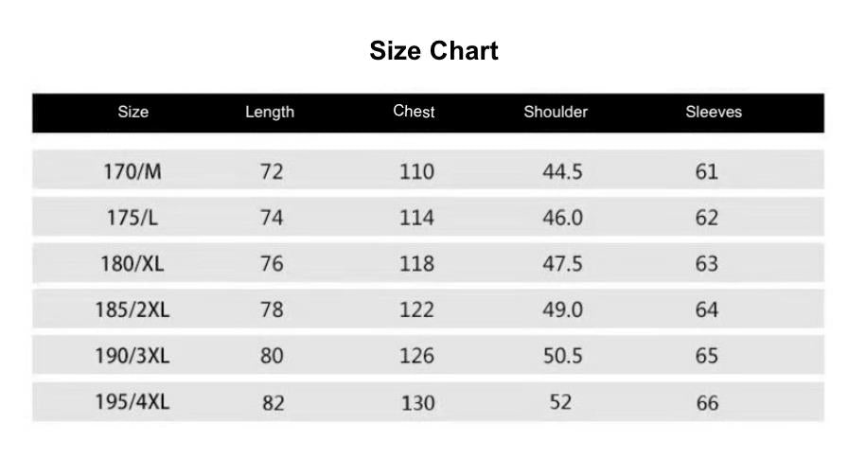Select the 195/4XL size row label

132,401
